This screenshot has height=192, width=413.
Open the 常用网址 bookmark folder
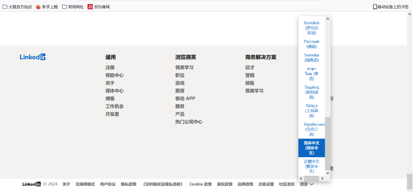click(x=73, y=7)
